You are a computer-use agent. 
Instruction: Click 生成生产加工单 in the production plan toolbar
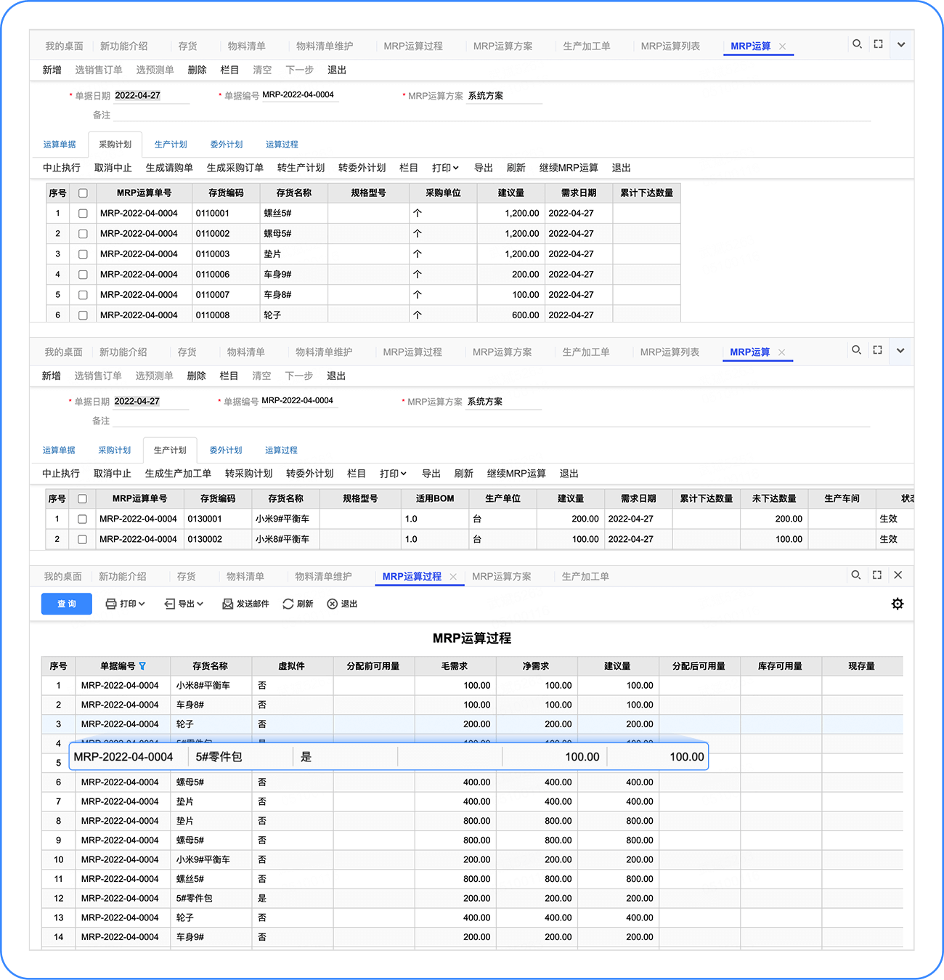pyautogui.click(x=178, y=474)
